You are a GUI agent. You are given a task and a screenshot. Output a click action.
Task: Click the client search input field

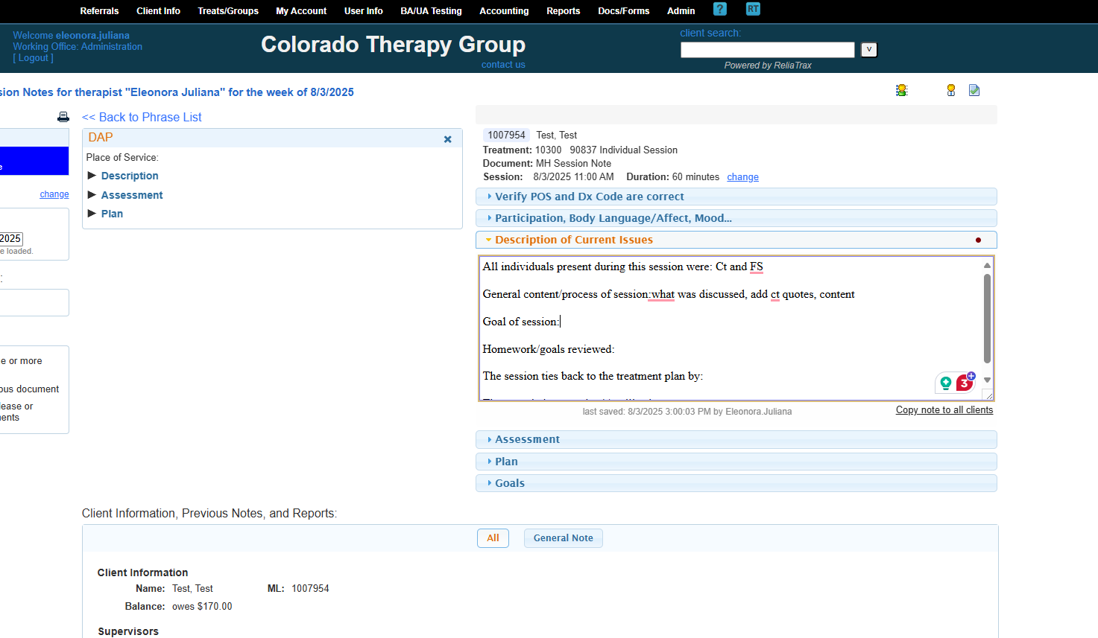(767, 50)
